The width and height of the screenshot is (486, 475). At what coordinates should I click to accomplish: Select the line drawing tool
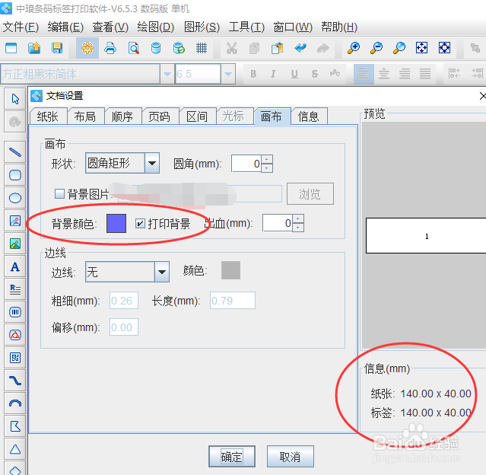click(x=15, y=152)
